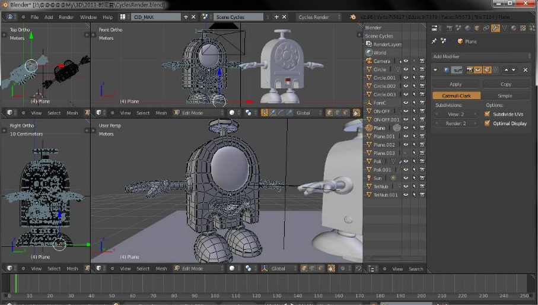Click the Copy modifier button
Screen dimensions: 538x305
tap(506, 84)
